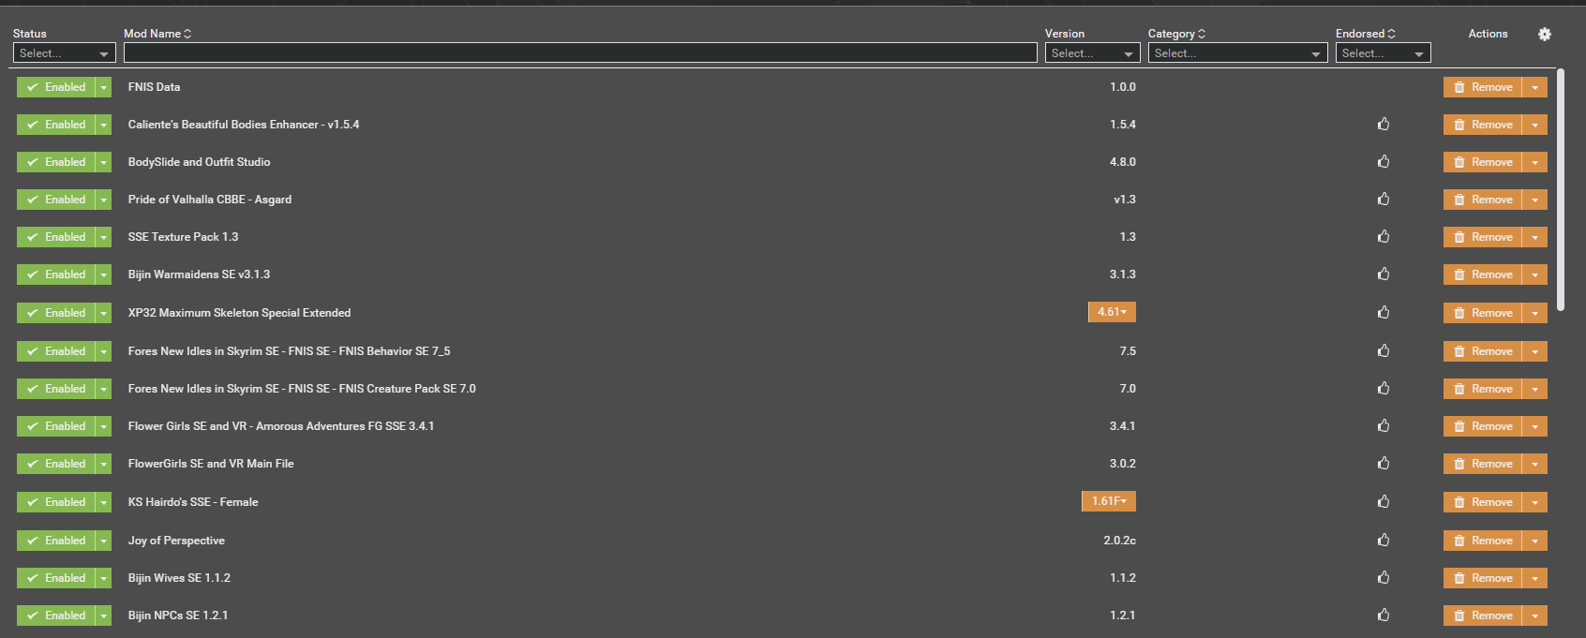Remove FlowerGirls SE and VR Main File
Image resolution: width=1586 pixels, height=638 pixels.
(x=1482, y=464)
